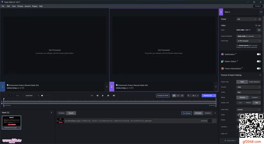Open view 2 three-dot options menu

click(216, 87)
